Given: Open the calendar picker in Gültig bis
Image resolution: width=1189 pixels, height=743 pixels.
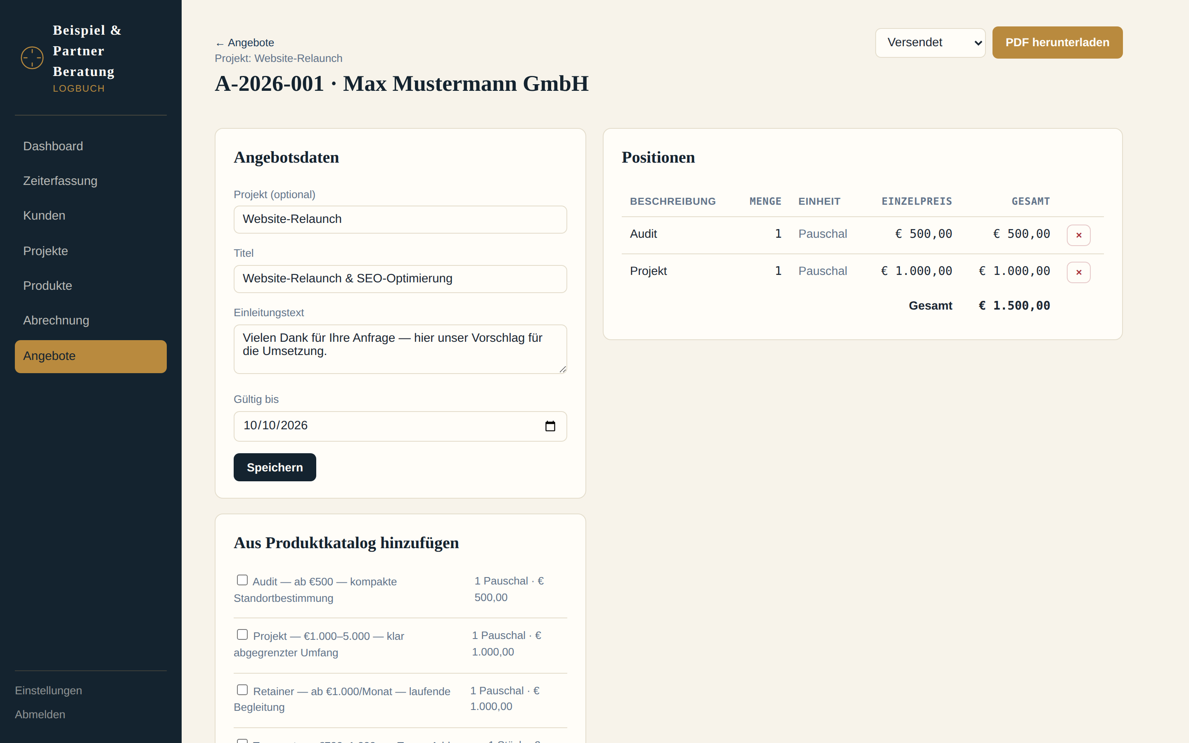Looking at the screenshot, I should tap(550, 426).
